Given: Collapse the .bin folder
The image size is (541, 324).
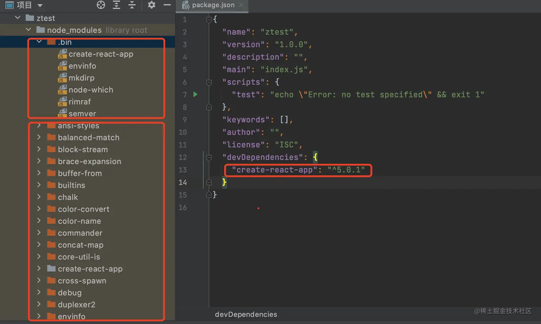Looking at the screenshot, I should (39, 42).
